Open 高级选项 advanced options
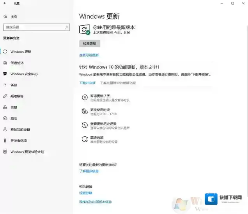 pyautogui.click(x=97, y=137)
